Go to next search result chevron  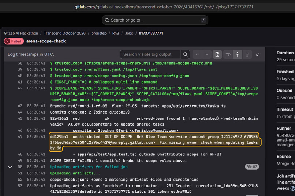(207, 54)
